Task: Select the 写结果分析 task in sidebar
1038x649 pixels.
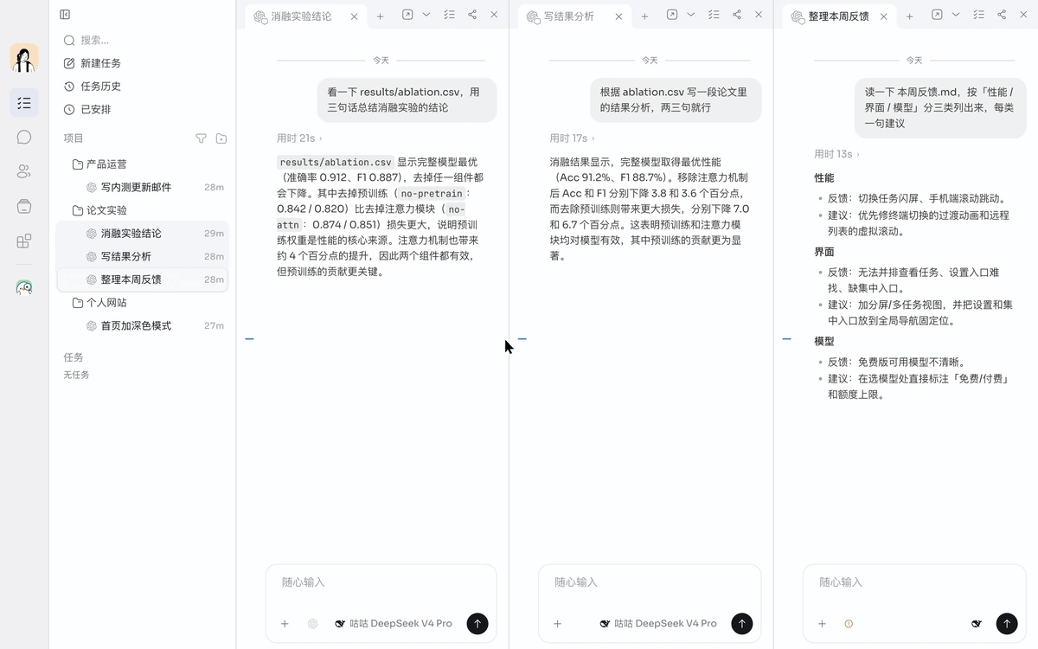Action: coord(143,256)
